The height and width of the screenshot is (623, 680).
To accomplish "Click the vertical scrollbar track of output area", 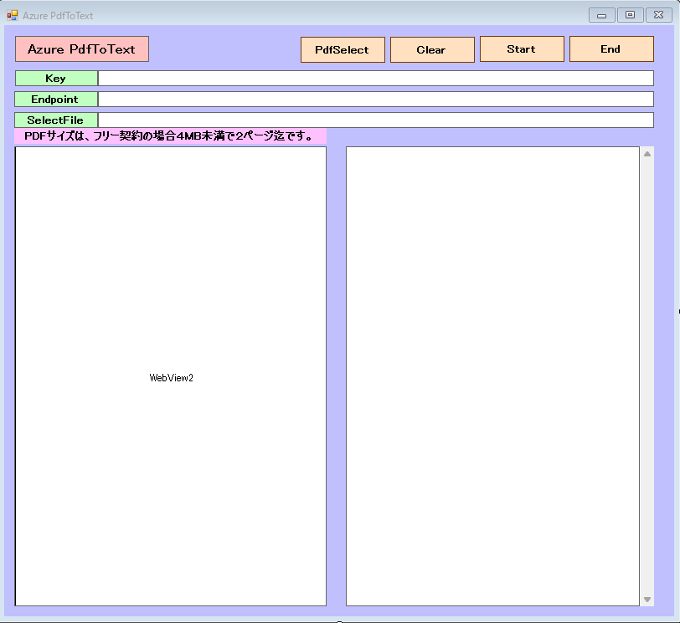I will tap(647, 376).
